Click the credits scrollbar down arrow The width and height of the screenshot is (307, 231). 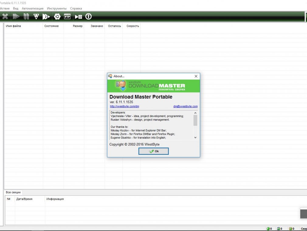[x=195, y=138]
